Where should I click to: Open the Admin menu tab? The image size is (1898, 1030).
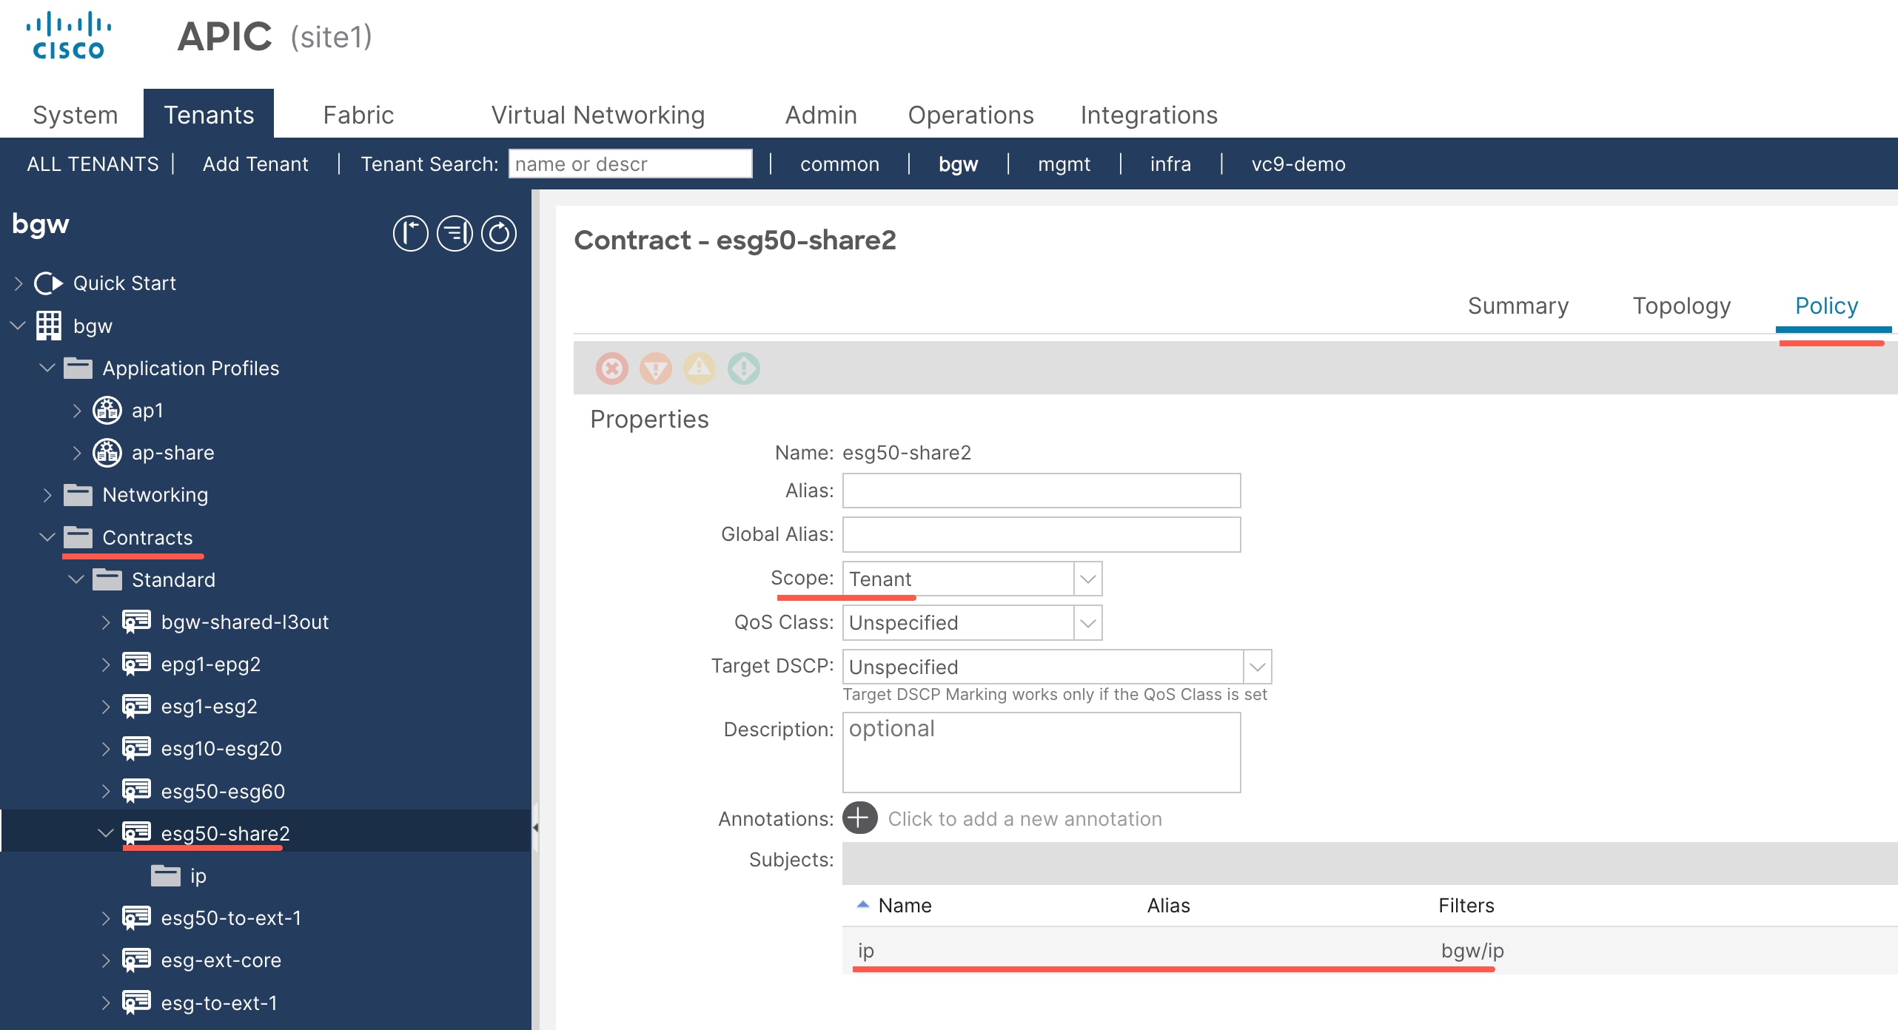(821, 115)
